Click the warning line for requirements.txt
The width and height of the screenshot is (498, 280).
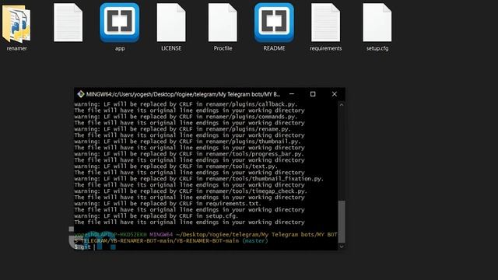pyautogui.click(x=168, y=203)
